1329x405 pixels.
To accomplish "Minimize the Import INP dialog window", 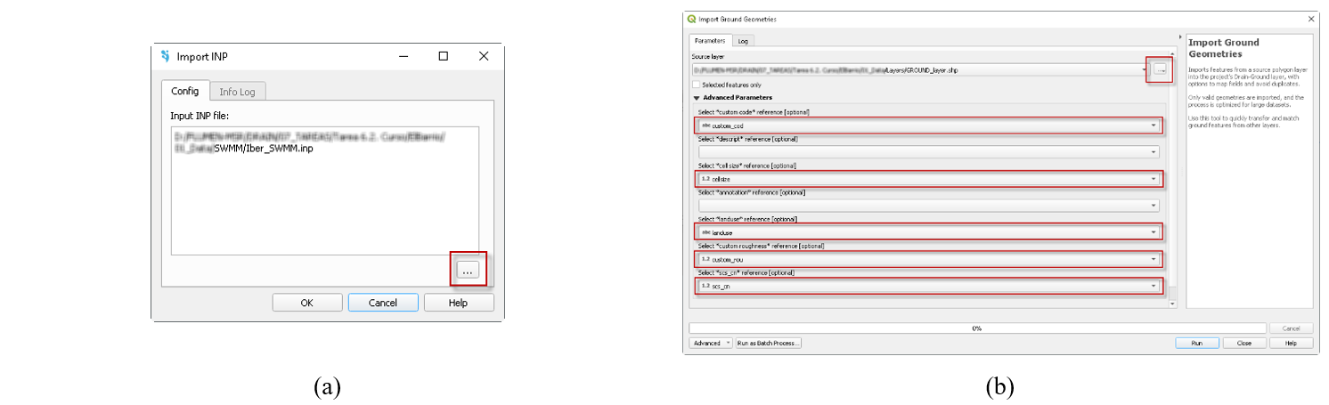I will 403,56.
